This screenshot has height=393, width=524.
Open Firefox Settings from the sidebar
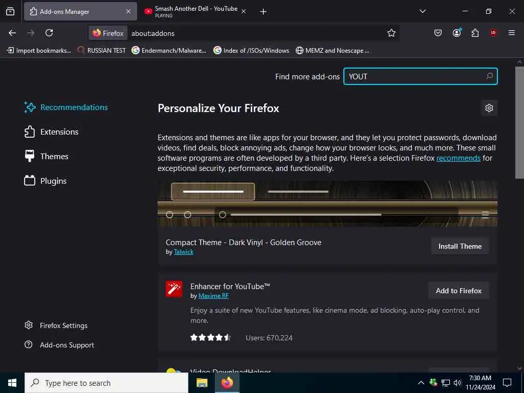56,325
